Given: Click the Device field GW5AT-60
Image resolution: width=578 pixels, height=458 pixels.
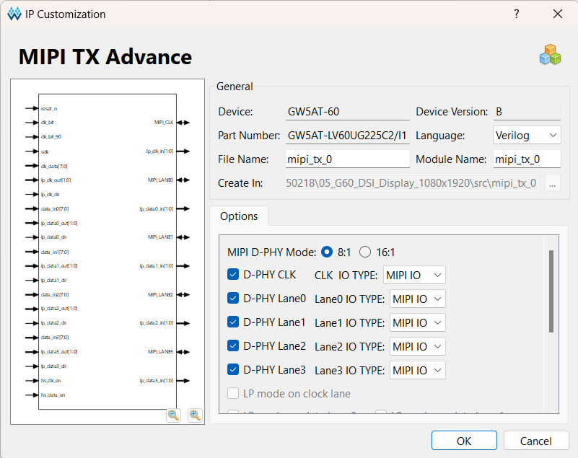Looking at the screenshot, I should (x=348, y=111).
